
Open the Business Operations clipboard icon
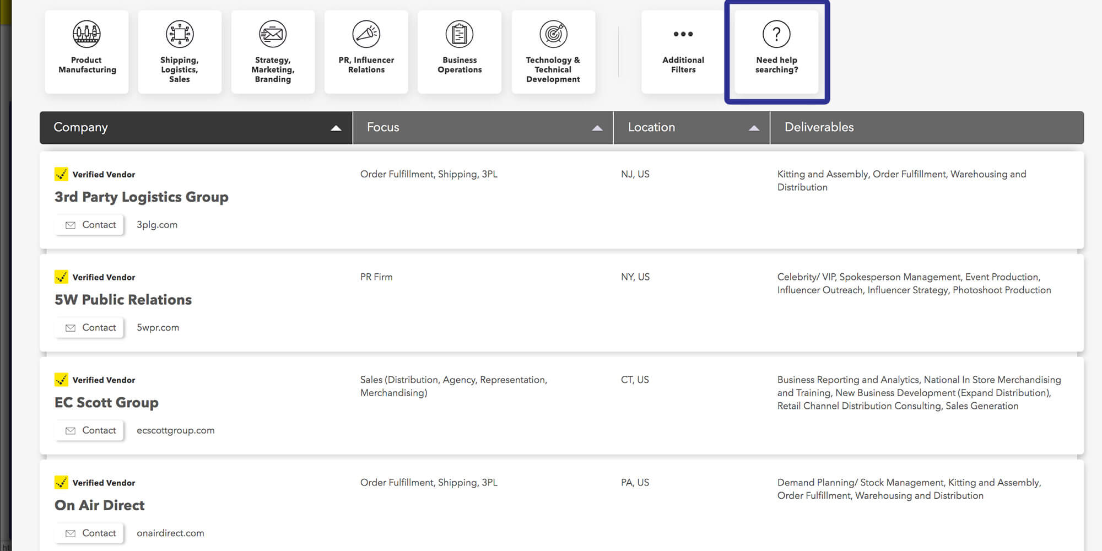[x=460, y=34]
